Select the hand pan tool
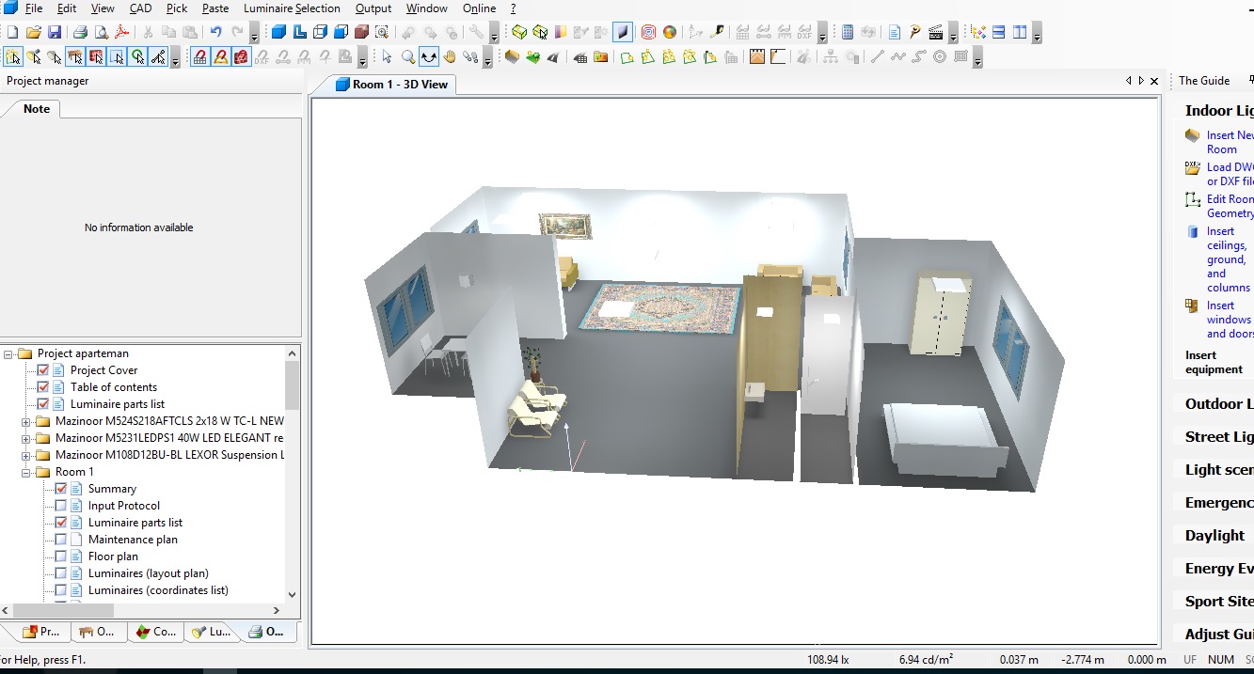The width and height of the screenshot is (1254, 674). click(450, 57)
